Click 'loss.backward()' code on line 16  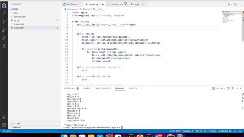(x=101, y=58)
